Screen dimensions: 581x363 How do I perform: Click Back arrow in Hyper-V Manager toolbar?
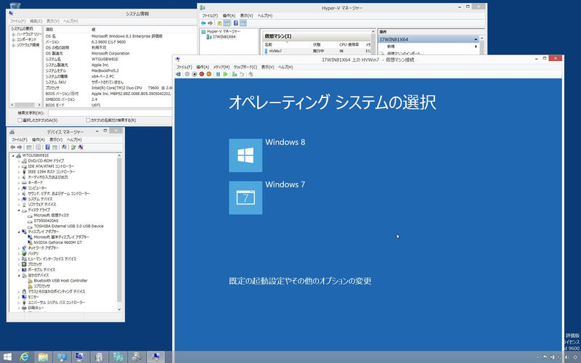(x=203, y=23)
